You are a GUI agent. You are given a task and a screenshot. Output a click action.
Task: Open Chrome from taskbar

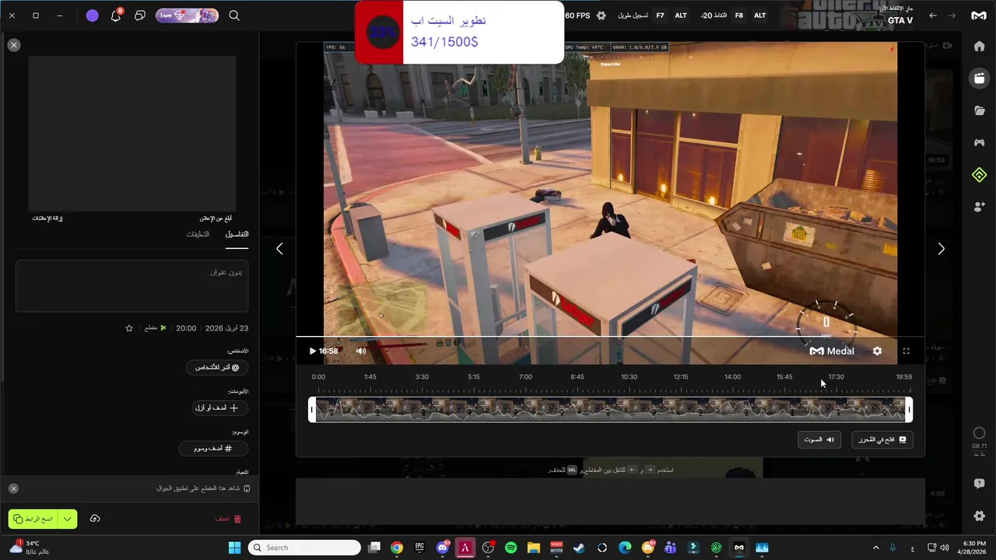397,548
